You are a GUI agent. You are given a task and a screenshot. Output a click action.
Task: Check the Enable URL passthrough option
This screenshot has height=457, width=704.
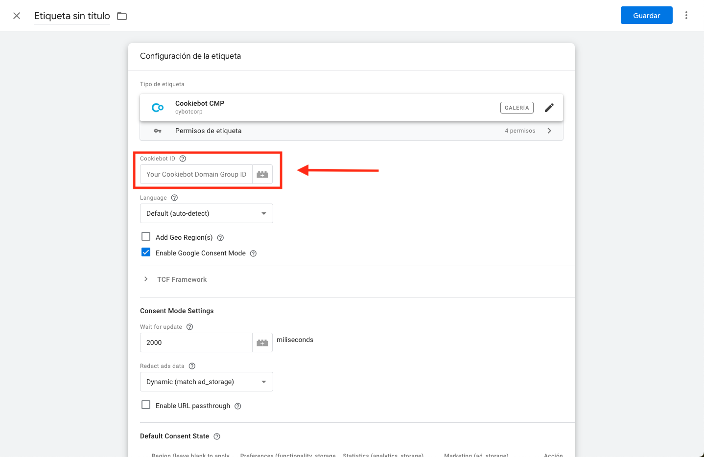tap(146, 405)
